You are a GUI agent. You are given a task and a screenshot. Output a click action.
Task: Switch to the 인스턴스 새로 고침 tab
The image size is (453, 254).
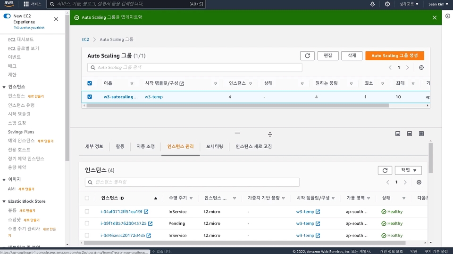click(x=254, y=146)
